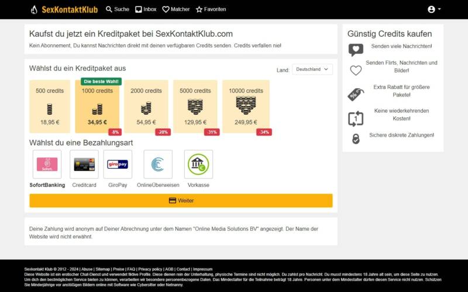468x292 pixels.
Task: Choose the 2000 credits package
Action: (x=146, y=106)
